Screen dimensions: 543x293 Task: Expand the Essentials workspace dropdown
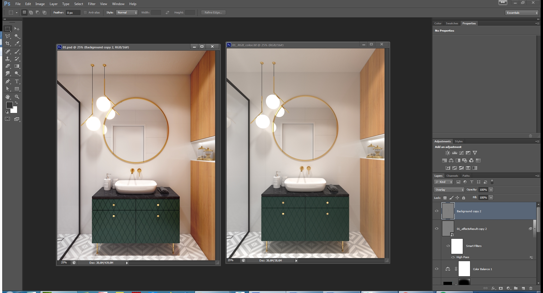(x=522, y=13)
